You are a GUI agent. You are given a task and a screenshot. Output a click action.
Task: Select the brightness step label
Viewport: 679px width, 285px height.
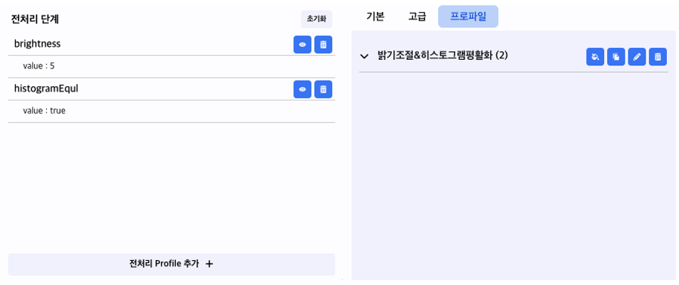pos(37,43)
